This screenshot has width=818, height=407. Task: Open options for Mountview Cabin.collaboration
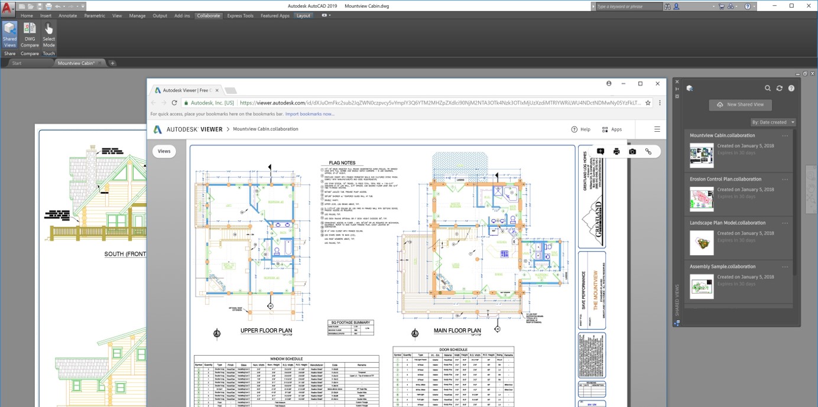click(785, 135)
